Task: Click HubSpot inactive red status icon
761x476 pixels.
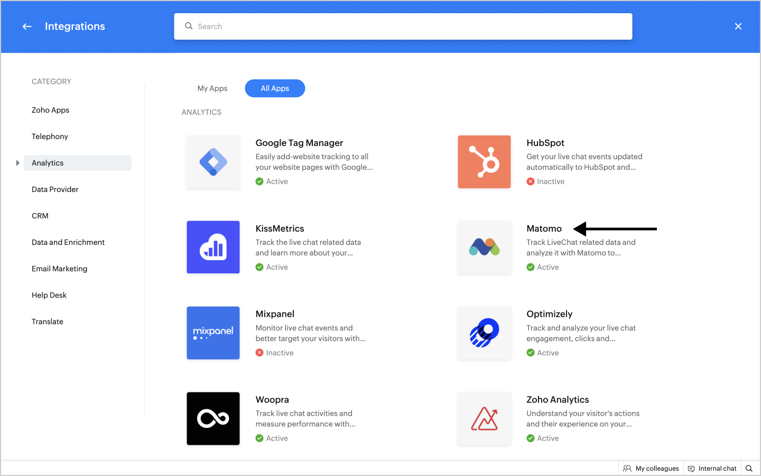Action: pyautogui.click(x=531, y=181)
